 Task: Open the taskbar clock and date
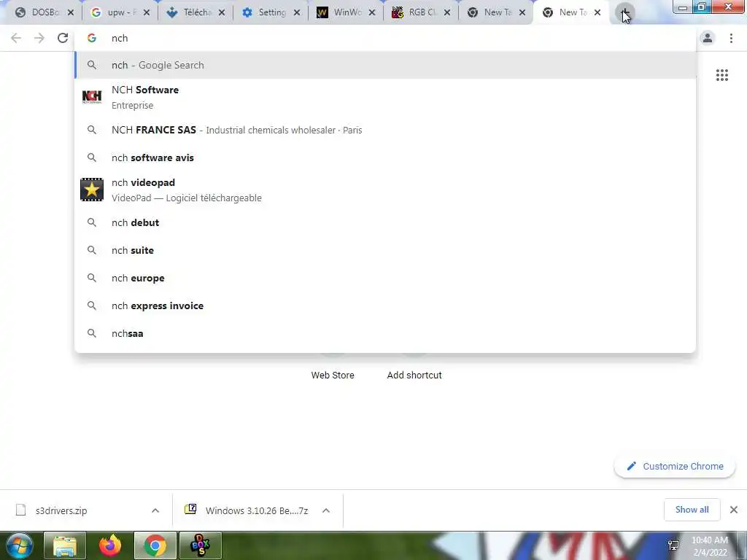pyautogui.click(x=709, y=546)
